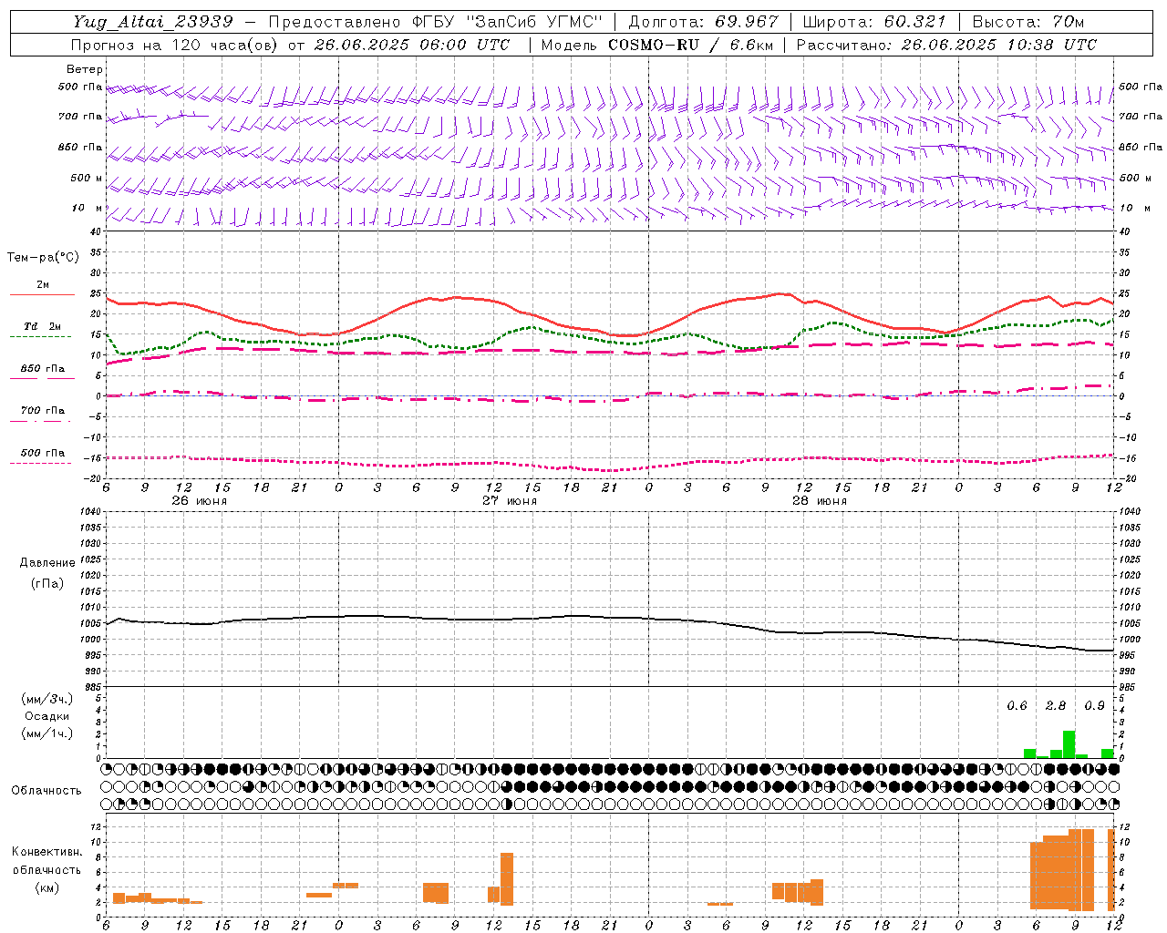
Task: Click the Ветер panel label
Action: tap(85, 69)
